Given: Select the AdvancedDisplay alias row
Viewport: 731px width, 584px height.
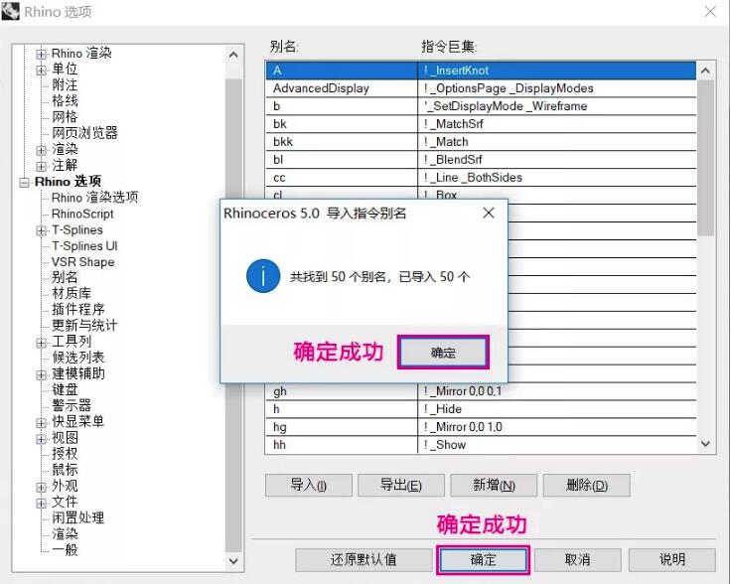Looking at the screenshot, I should [481, 88].
